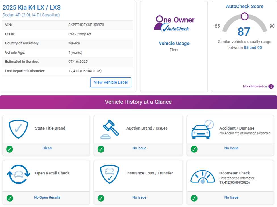Click the odometer reading 17,412(05/04/2026) in Odometer Check

[235, 182]
